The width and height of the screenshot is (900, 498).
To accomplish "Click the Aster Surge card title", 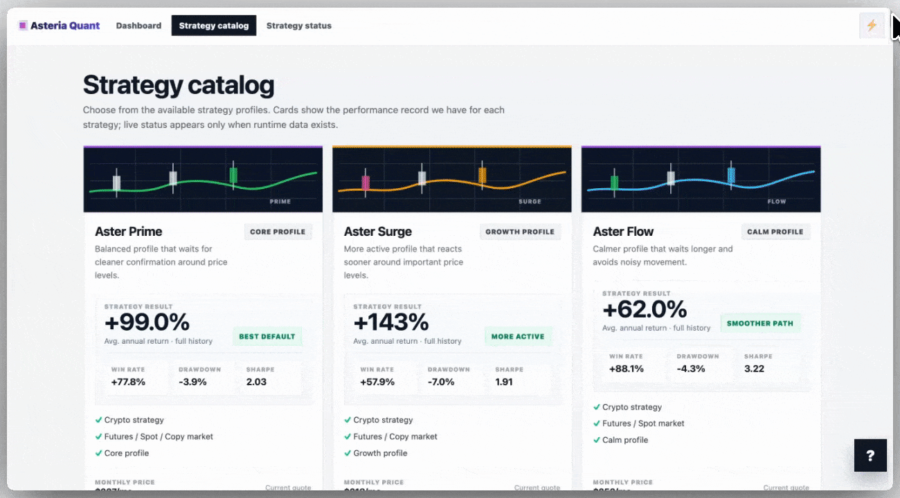I will (378, 232).
